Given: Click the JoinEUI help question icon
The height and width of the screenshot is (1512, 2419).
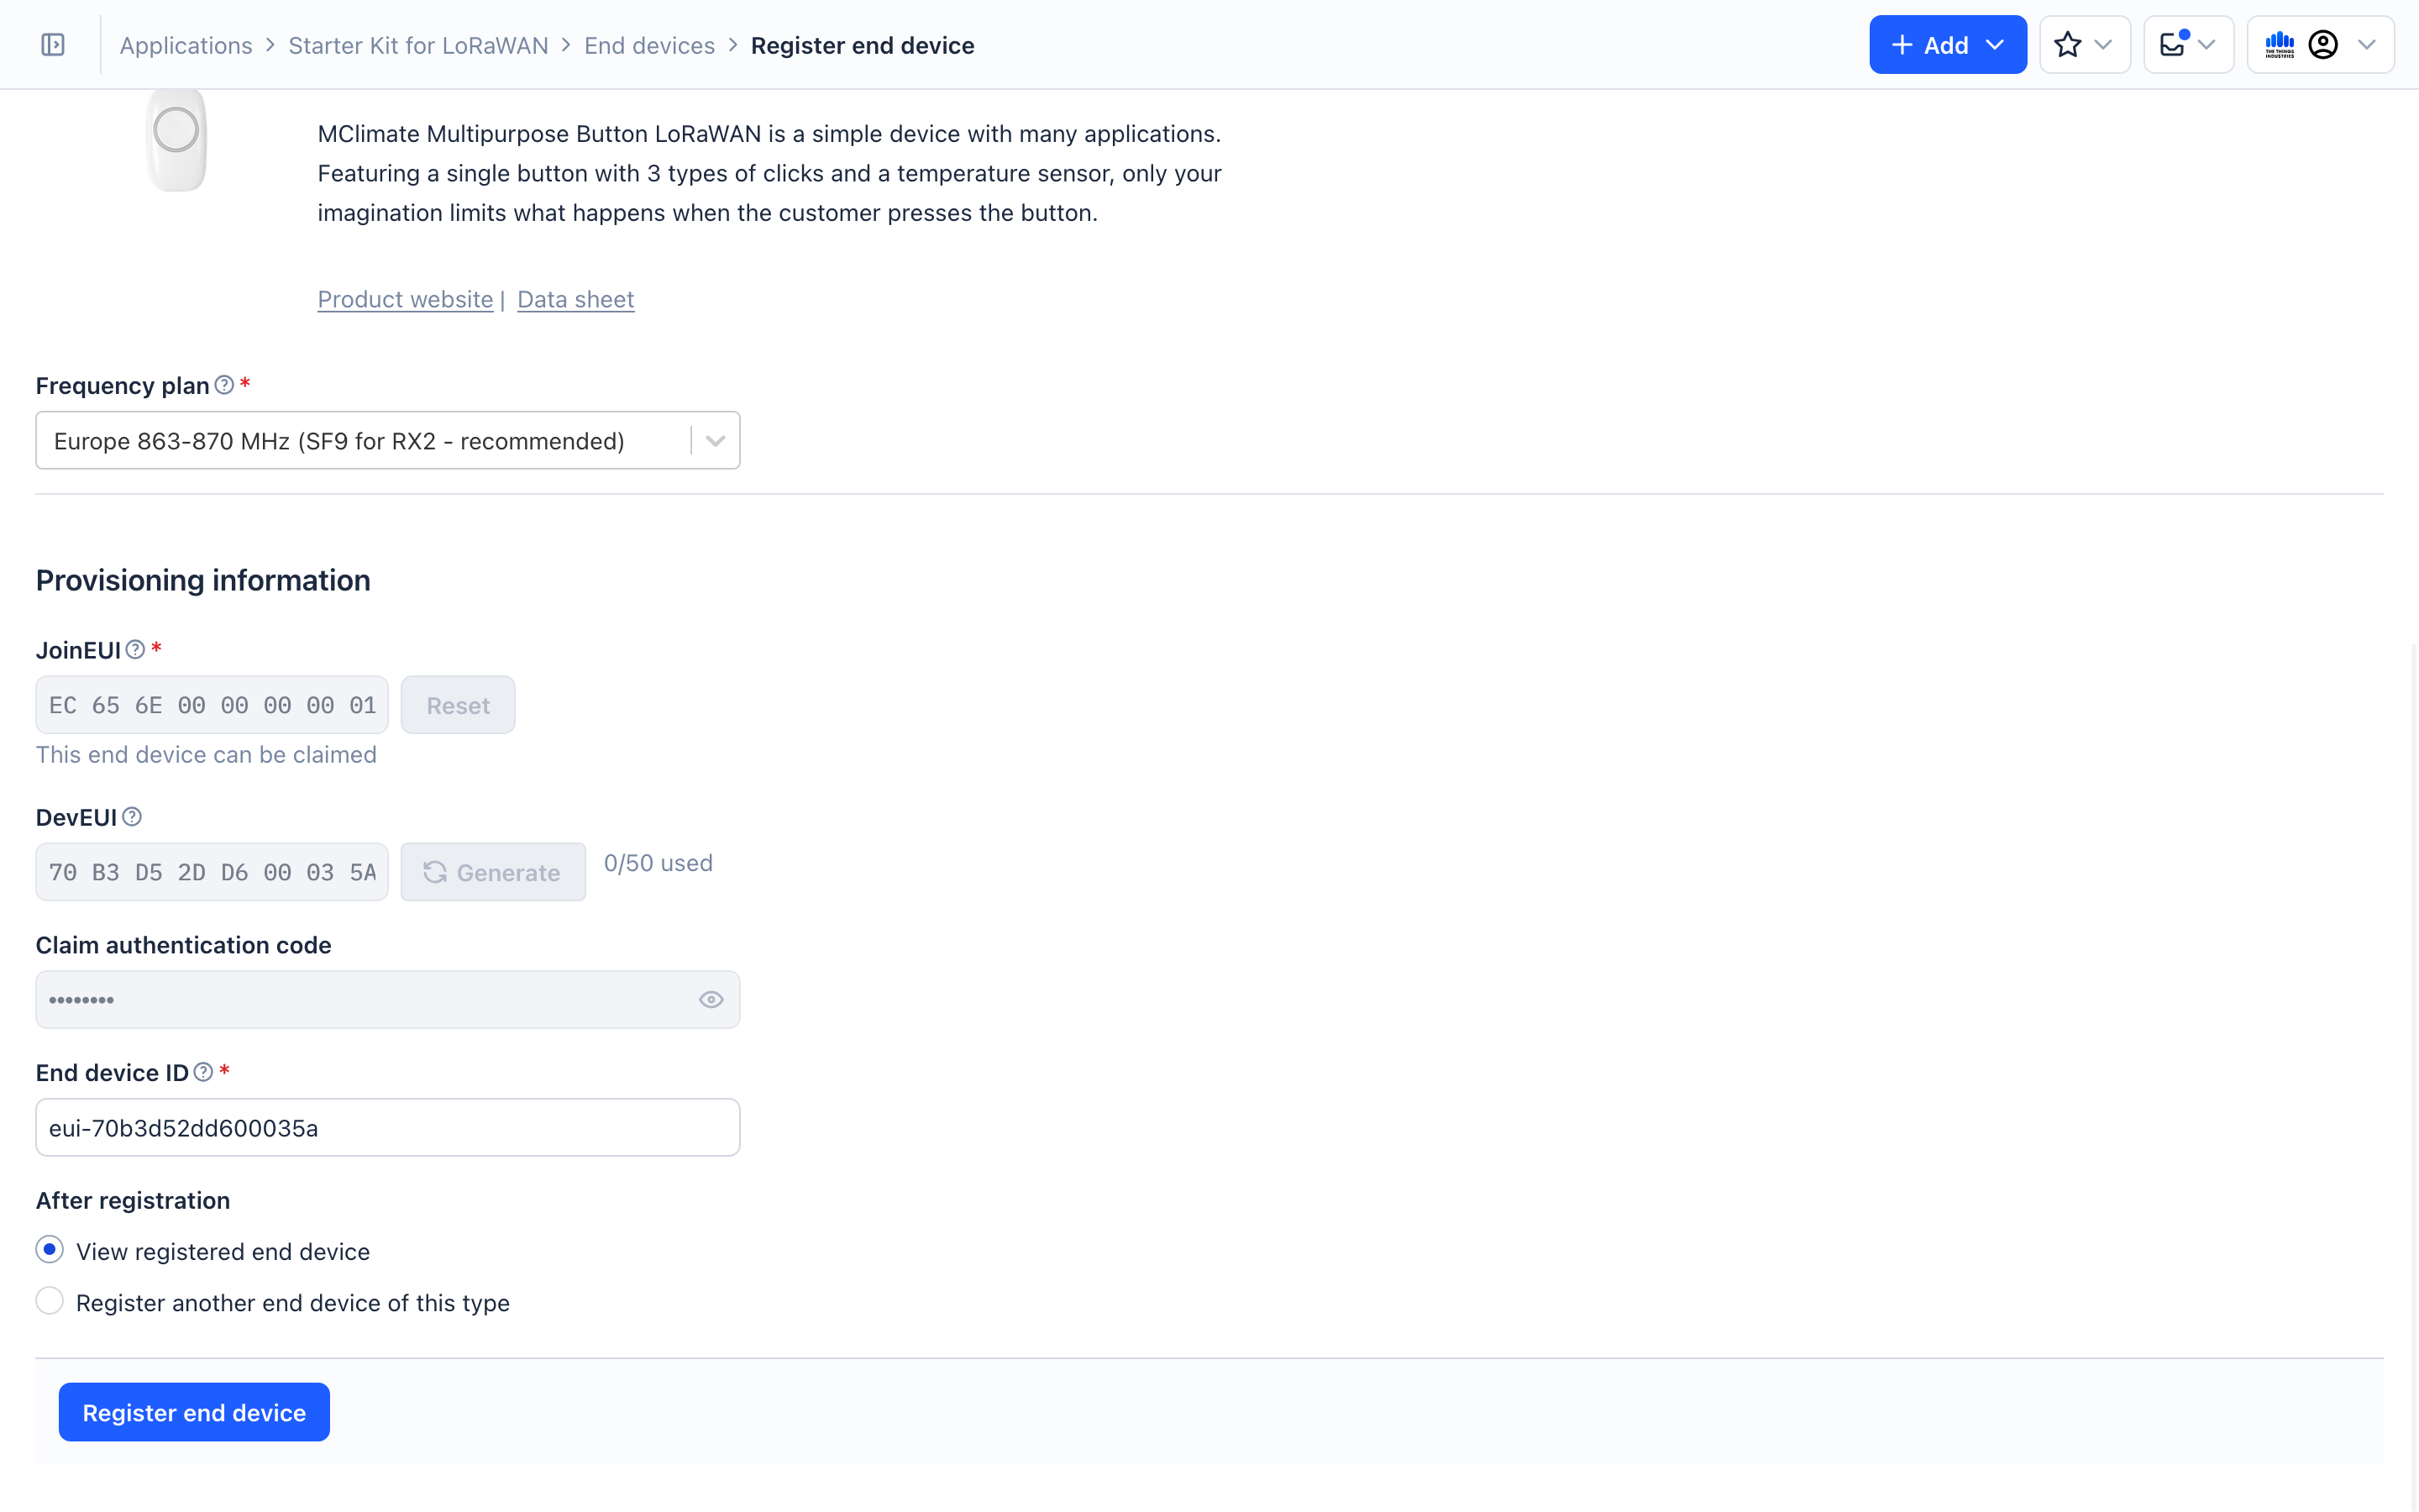Looking at the screenshot, I should (x=136, y=650).
